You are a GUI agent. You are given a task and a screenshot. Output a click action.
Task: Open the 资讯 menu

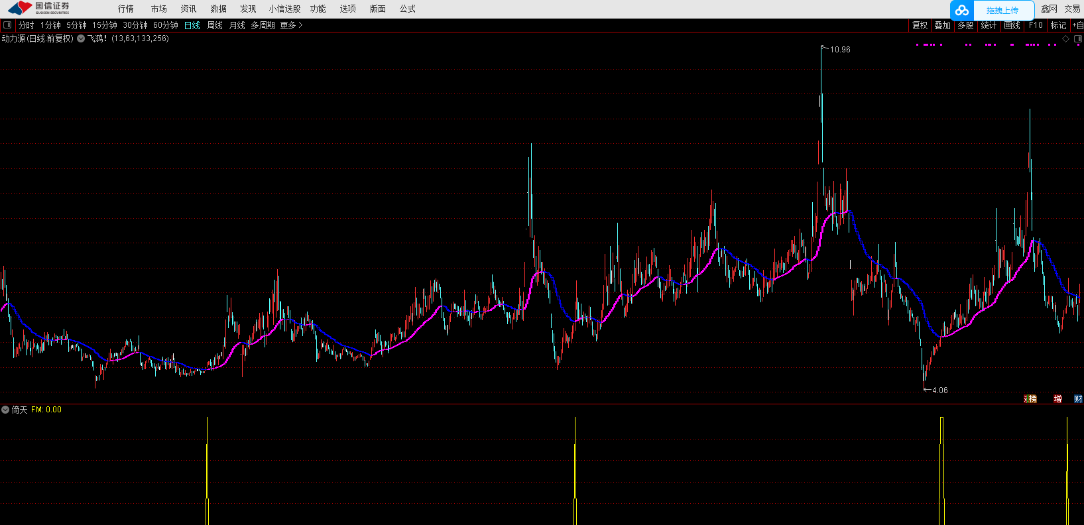coord(189,9)
